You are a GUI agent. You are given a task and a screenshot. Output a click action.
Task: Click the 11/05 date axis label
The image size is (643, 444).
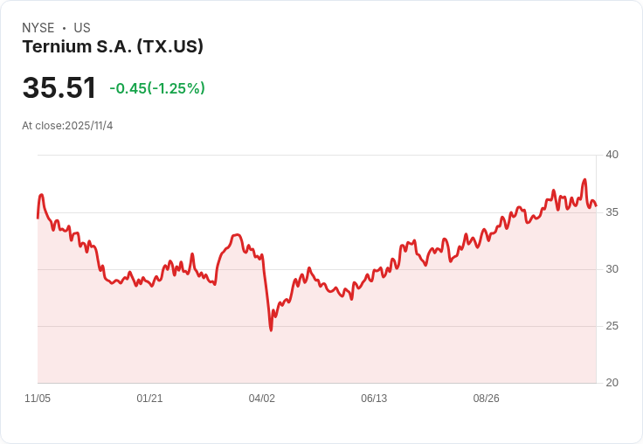[38, 399]
